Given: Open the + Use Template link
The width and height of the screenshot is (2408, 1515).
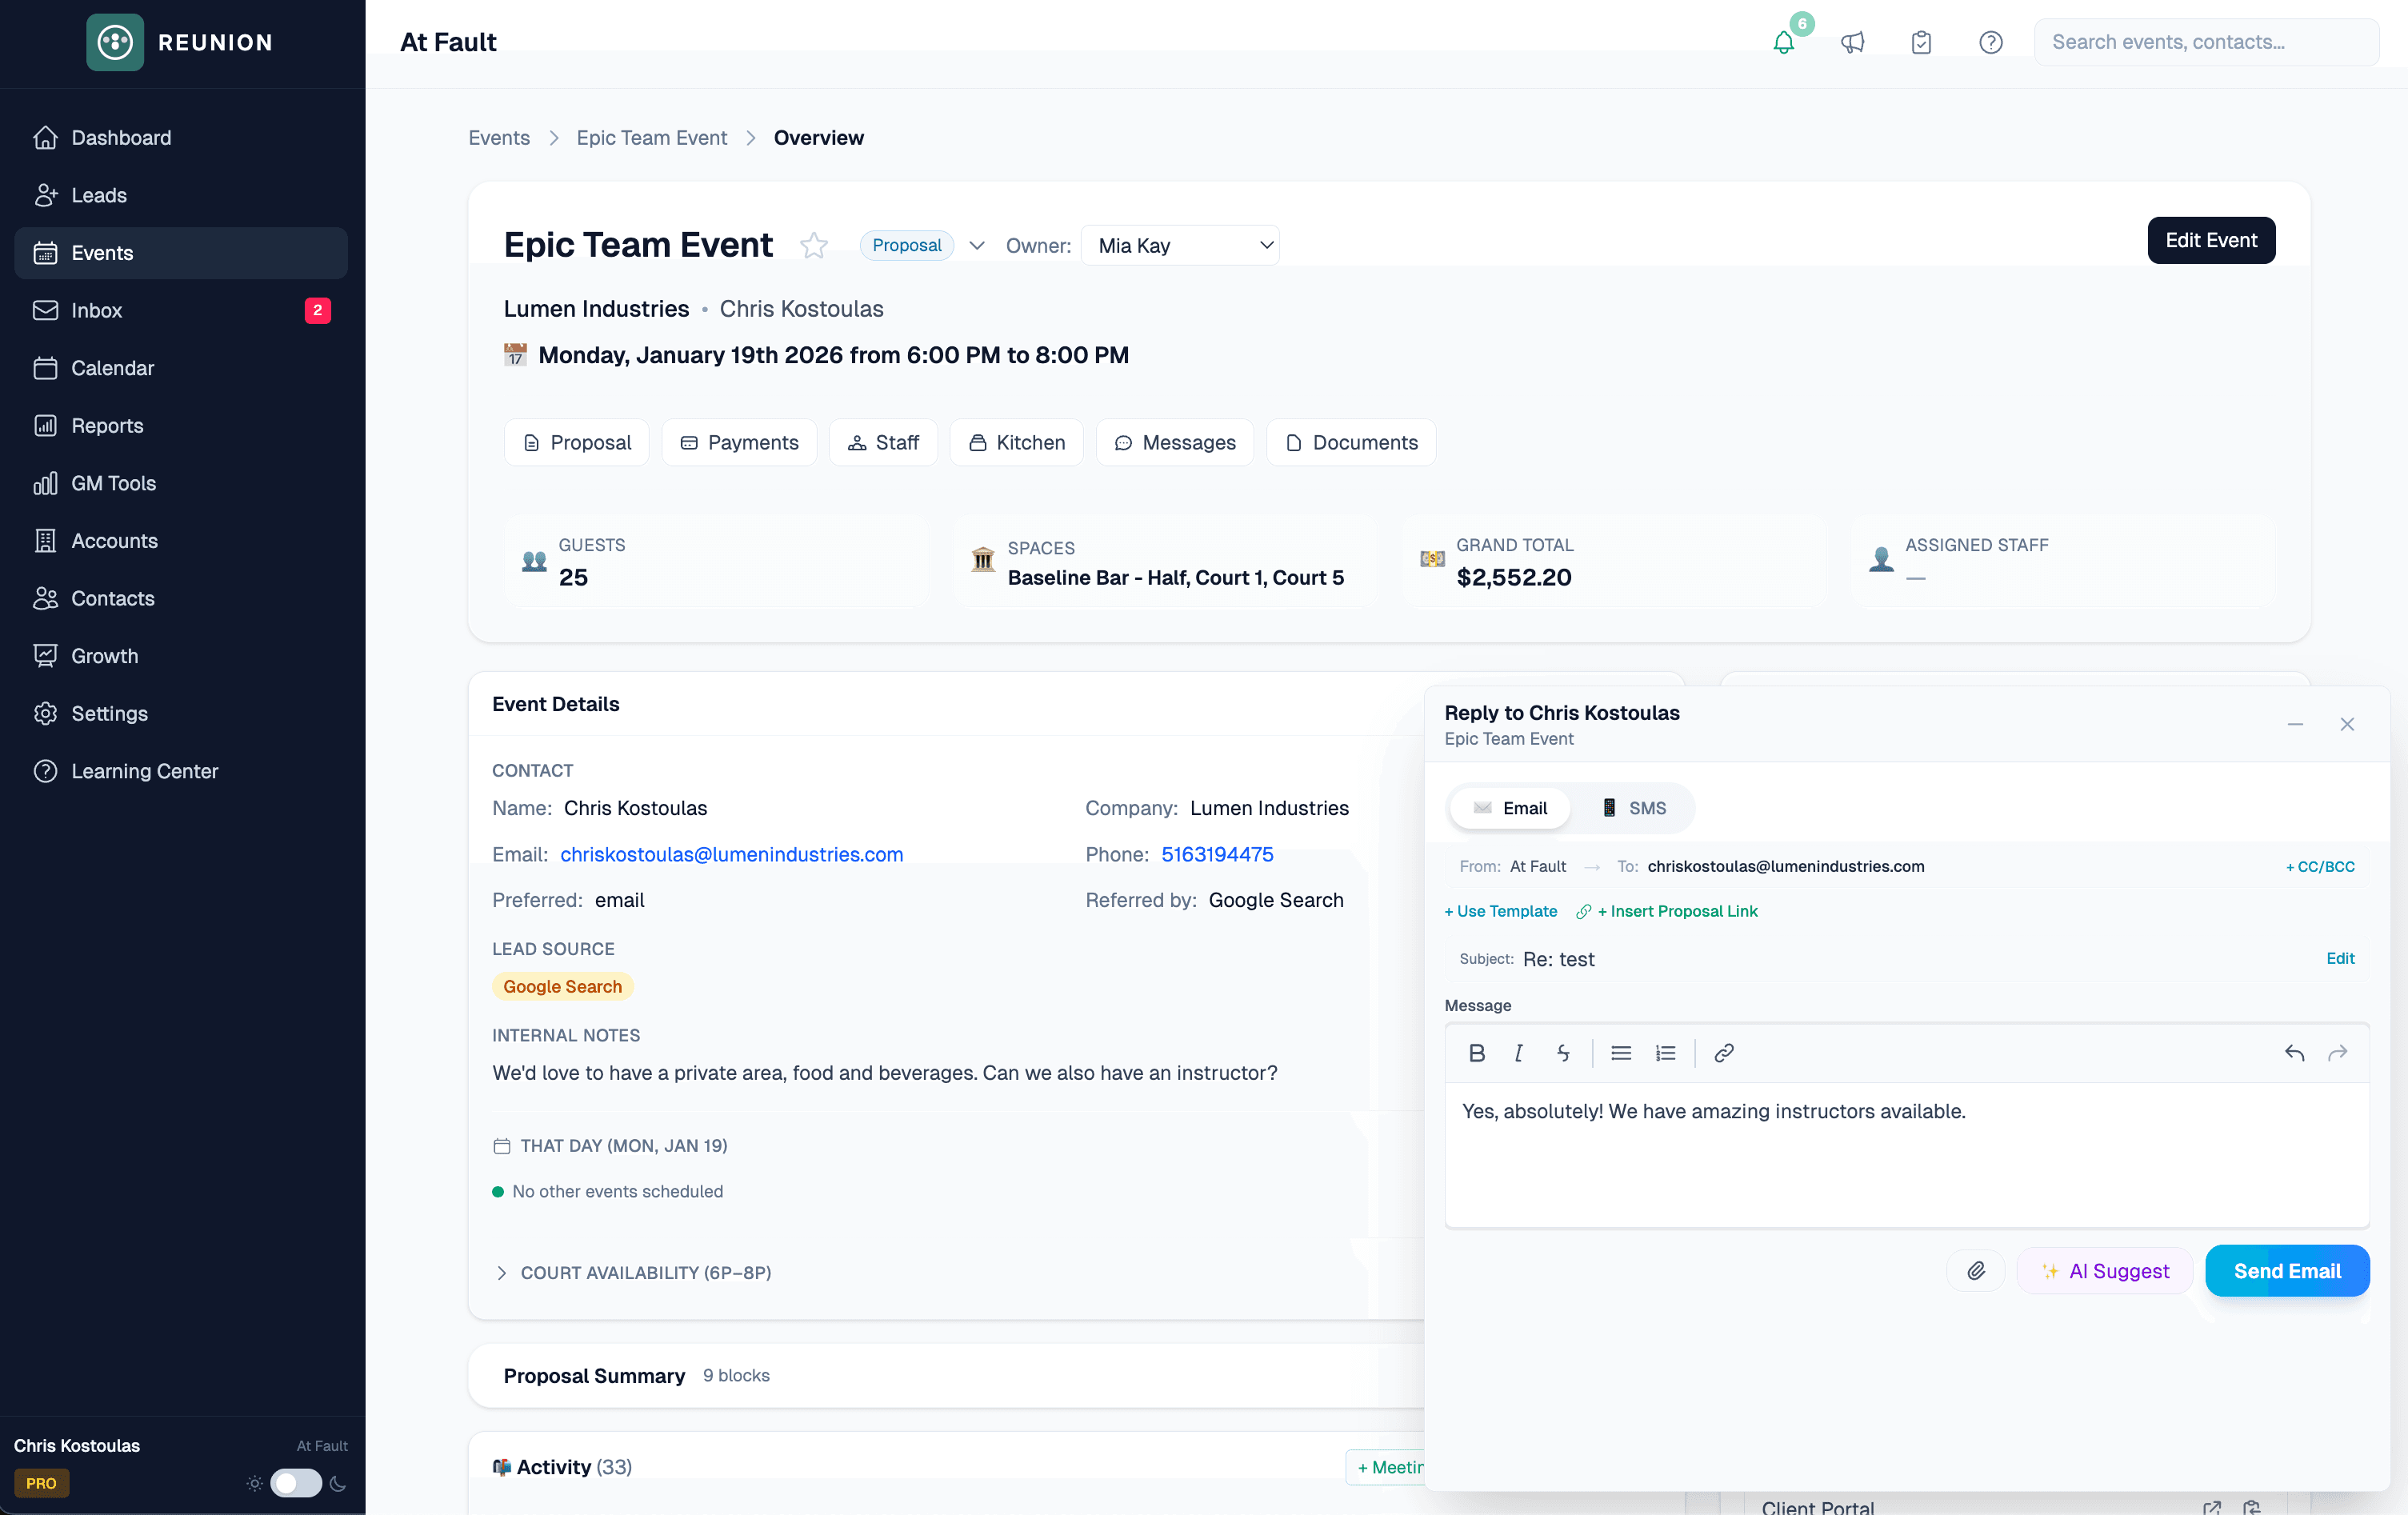Looking at the screenshot, I should coord(1500,911).
